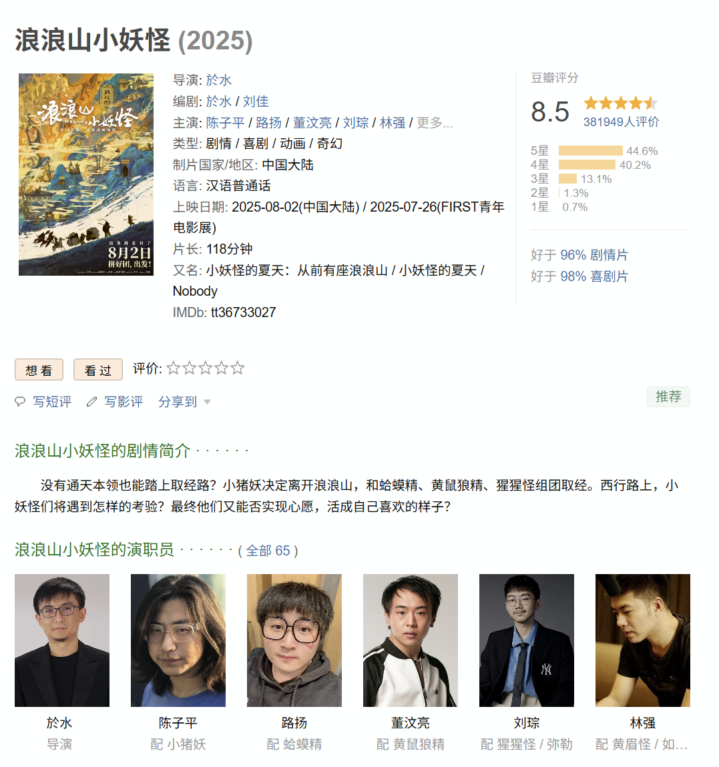719x767 pixels.
Task: Open the full cast list 全部 65
Action: [x=268, y=551]
